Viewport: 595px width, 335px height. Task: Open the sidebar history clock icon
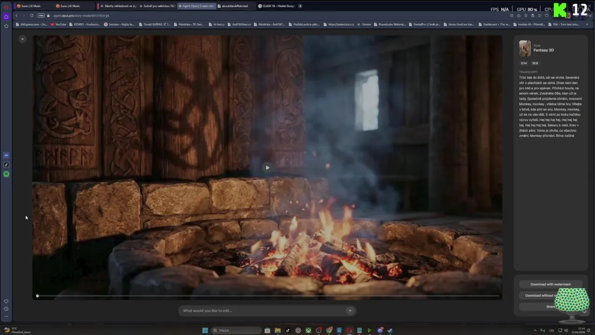[6, 309]
